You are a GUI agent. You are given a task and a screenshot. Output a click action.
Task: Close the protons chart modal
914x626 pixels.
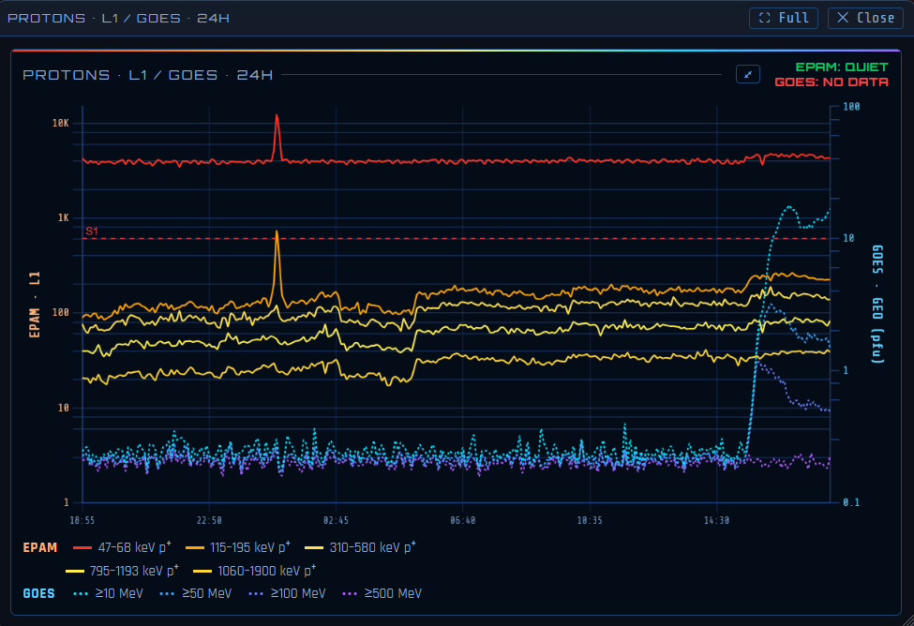(865, 18)
